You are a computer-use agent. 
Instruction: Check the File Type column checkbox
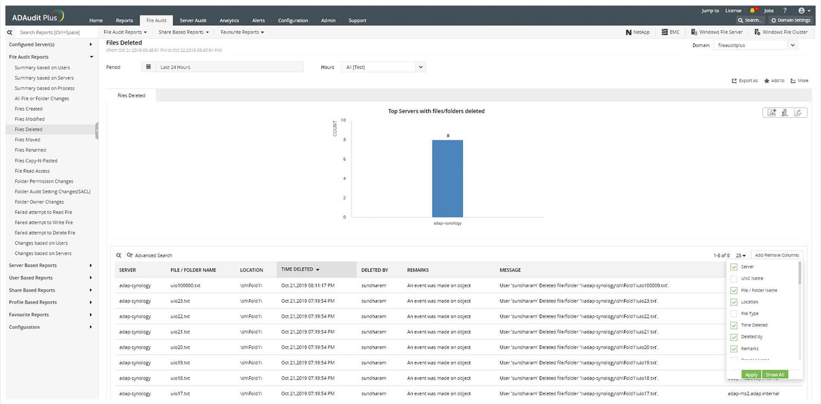[733, 314]
